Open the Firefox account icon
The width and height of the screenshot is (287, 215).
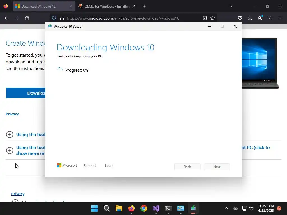(x=260, y=18)
